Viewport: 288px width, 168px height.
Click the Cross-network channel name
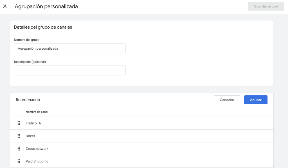[x=37, y=149]
